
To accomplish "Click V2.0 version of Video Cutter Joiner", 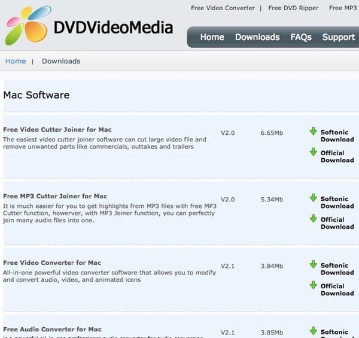I will pyautogui.click(x=227, y=133).
